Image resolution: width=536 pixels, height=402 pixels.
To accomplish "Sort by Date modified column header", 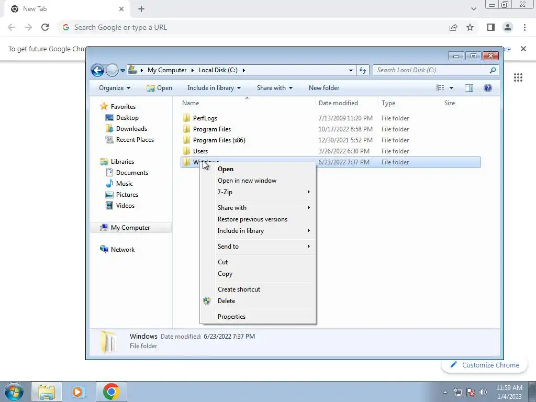I will (x=347, y=103).
